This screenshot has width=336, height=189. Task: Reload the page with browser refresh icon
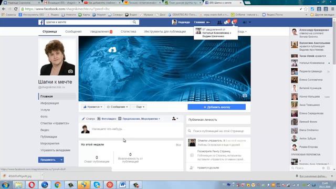(16, 9)
